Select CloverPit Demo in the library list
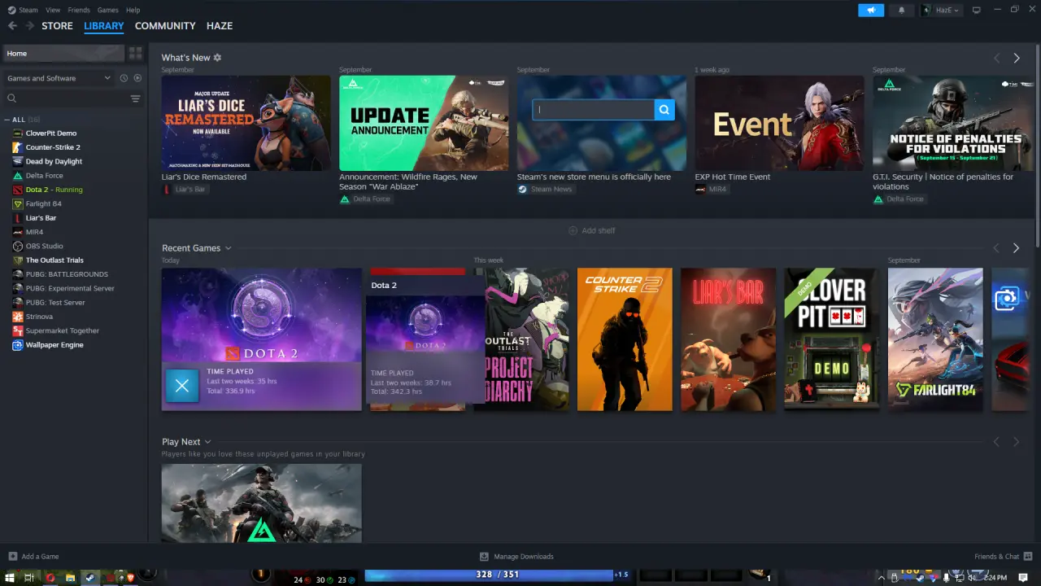The image size is (1041, 586). click(50, 133)
